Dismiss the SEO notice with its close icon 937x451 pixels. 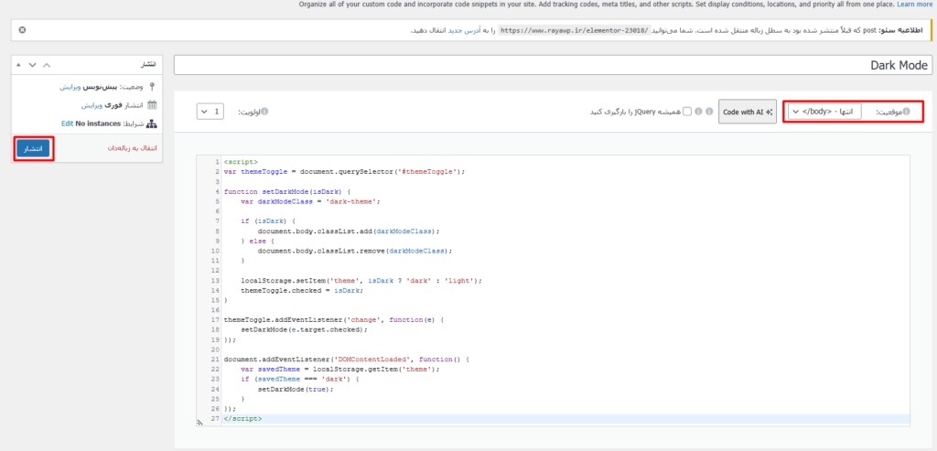coord(22,30)
